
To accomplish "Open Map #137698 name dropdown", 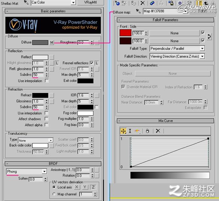I will pyautogui.click(x=186, y=11).
